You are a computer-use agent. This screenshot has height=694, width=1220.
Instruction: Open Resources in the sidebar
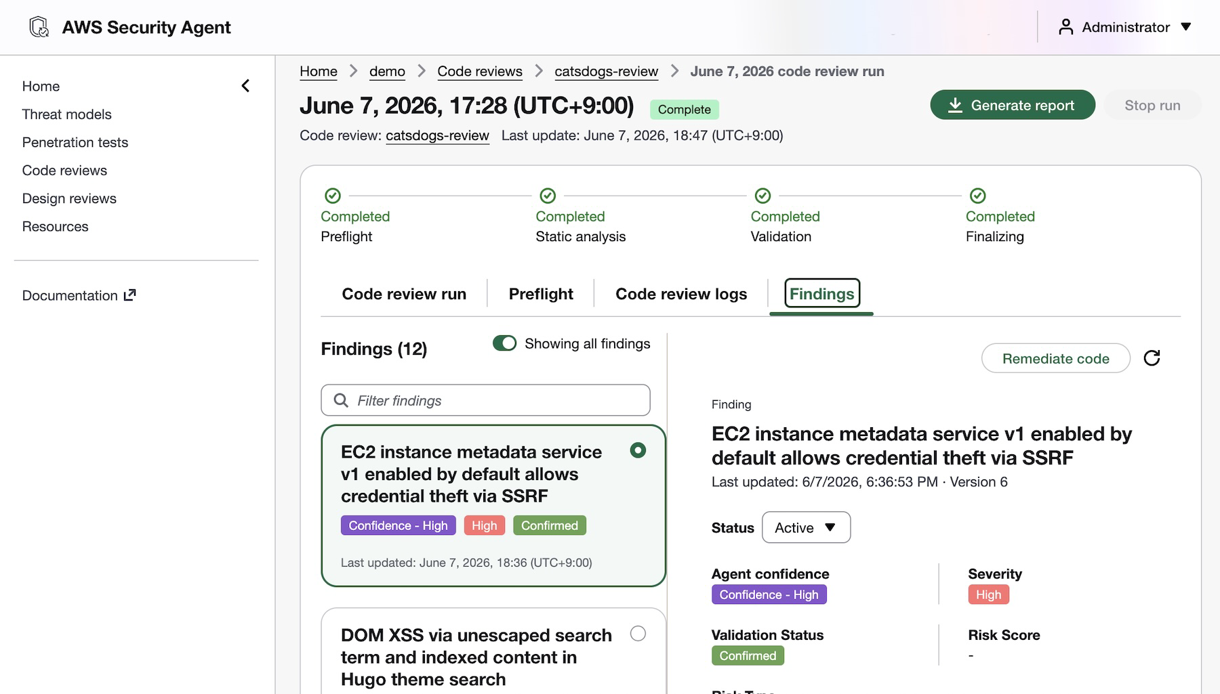55,227
